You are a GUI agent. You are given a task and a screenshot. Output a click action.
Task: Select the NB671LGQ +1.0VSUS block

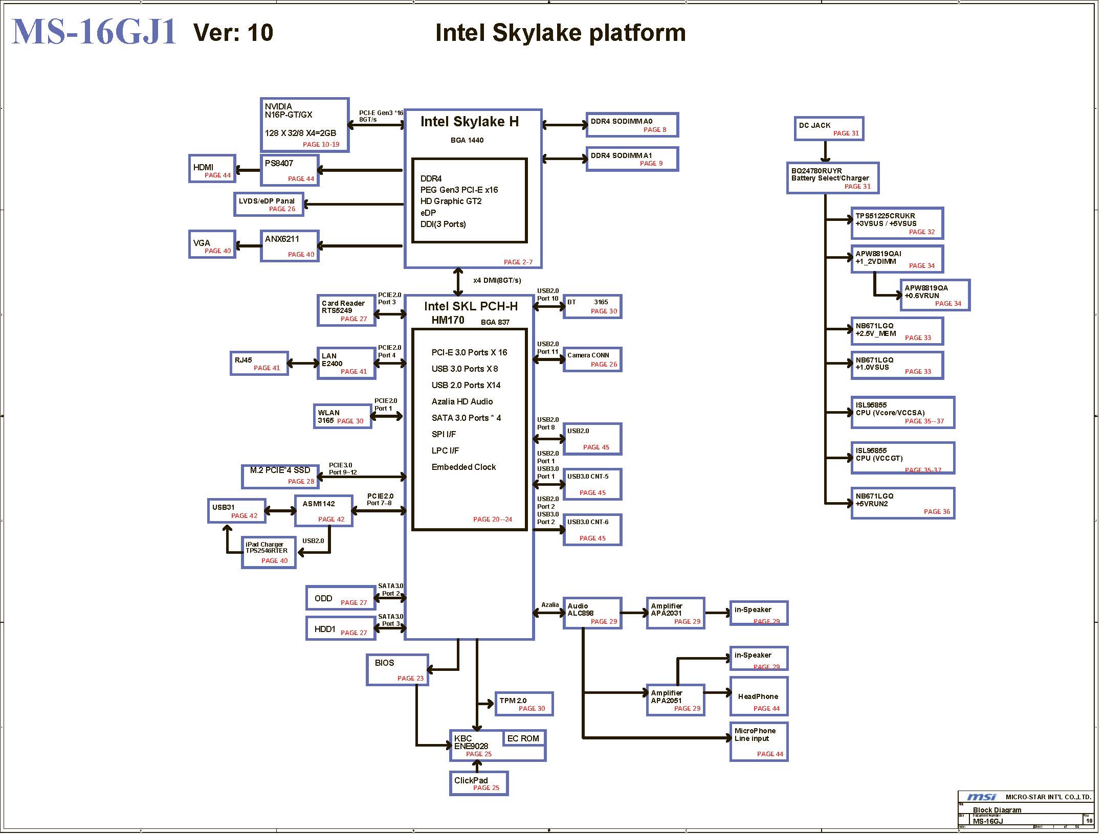coord(897,365)
